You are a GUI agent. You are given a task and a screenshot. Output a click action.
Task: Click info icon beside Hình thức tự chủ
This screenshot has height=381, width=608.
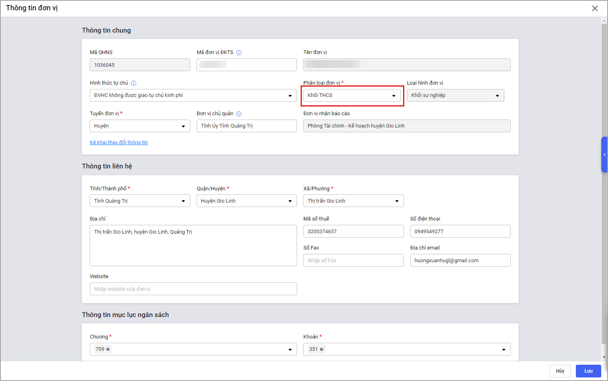(134, 83)
